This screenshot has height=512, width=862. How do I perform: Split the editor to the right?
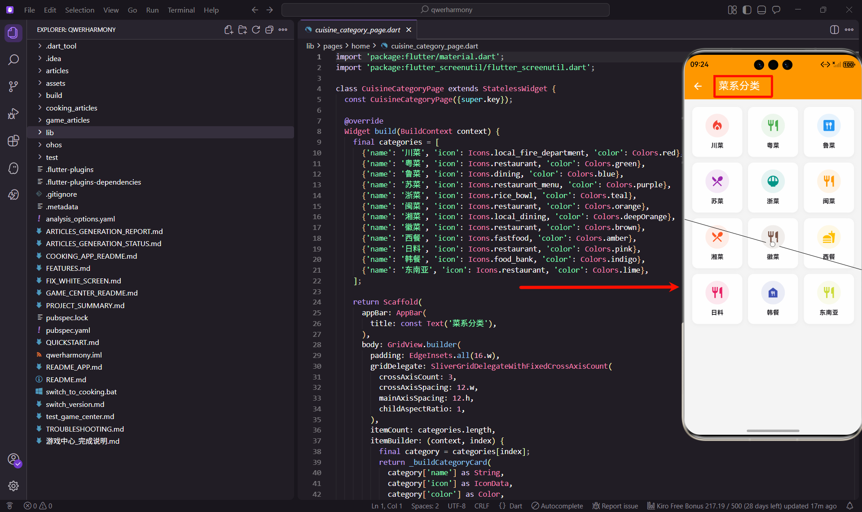(834, 30)
